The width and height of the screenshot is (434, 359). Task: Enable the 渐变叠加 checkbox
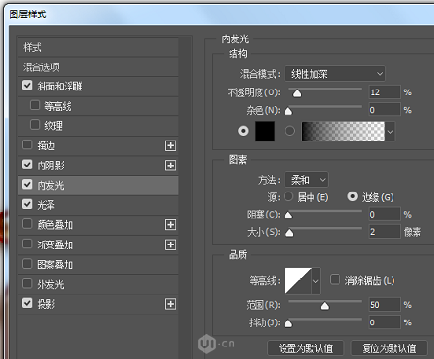pyautogui.click(x=27, y=244)
